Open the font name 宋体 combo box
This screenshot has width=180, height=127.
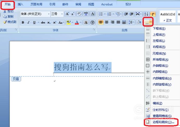[x=35, y=14]
